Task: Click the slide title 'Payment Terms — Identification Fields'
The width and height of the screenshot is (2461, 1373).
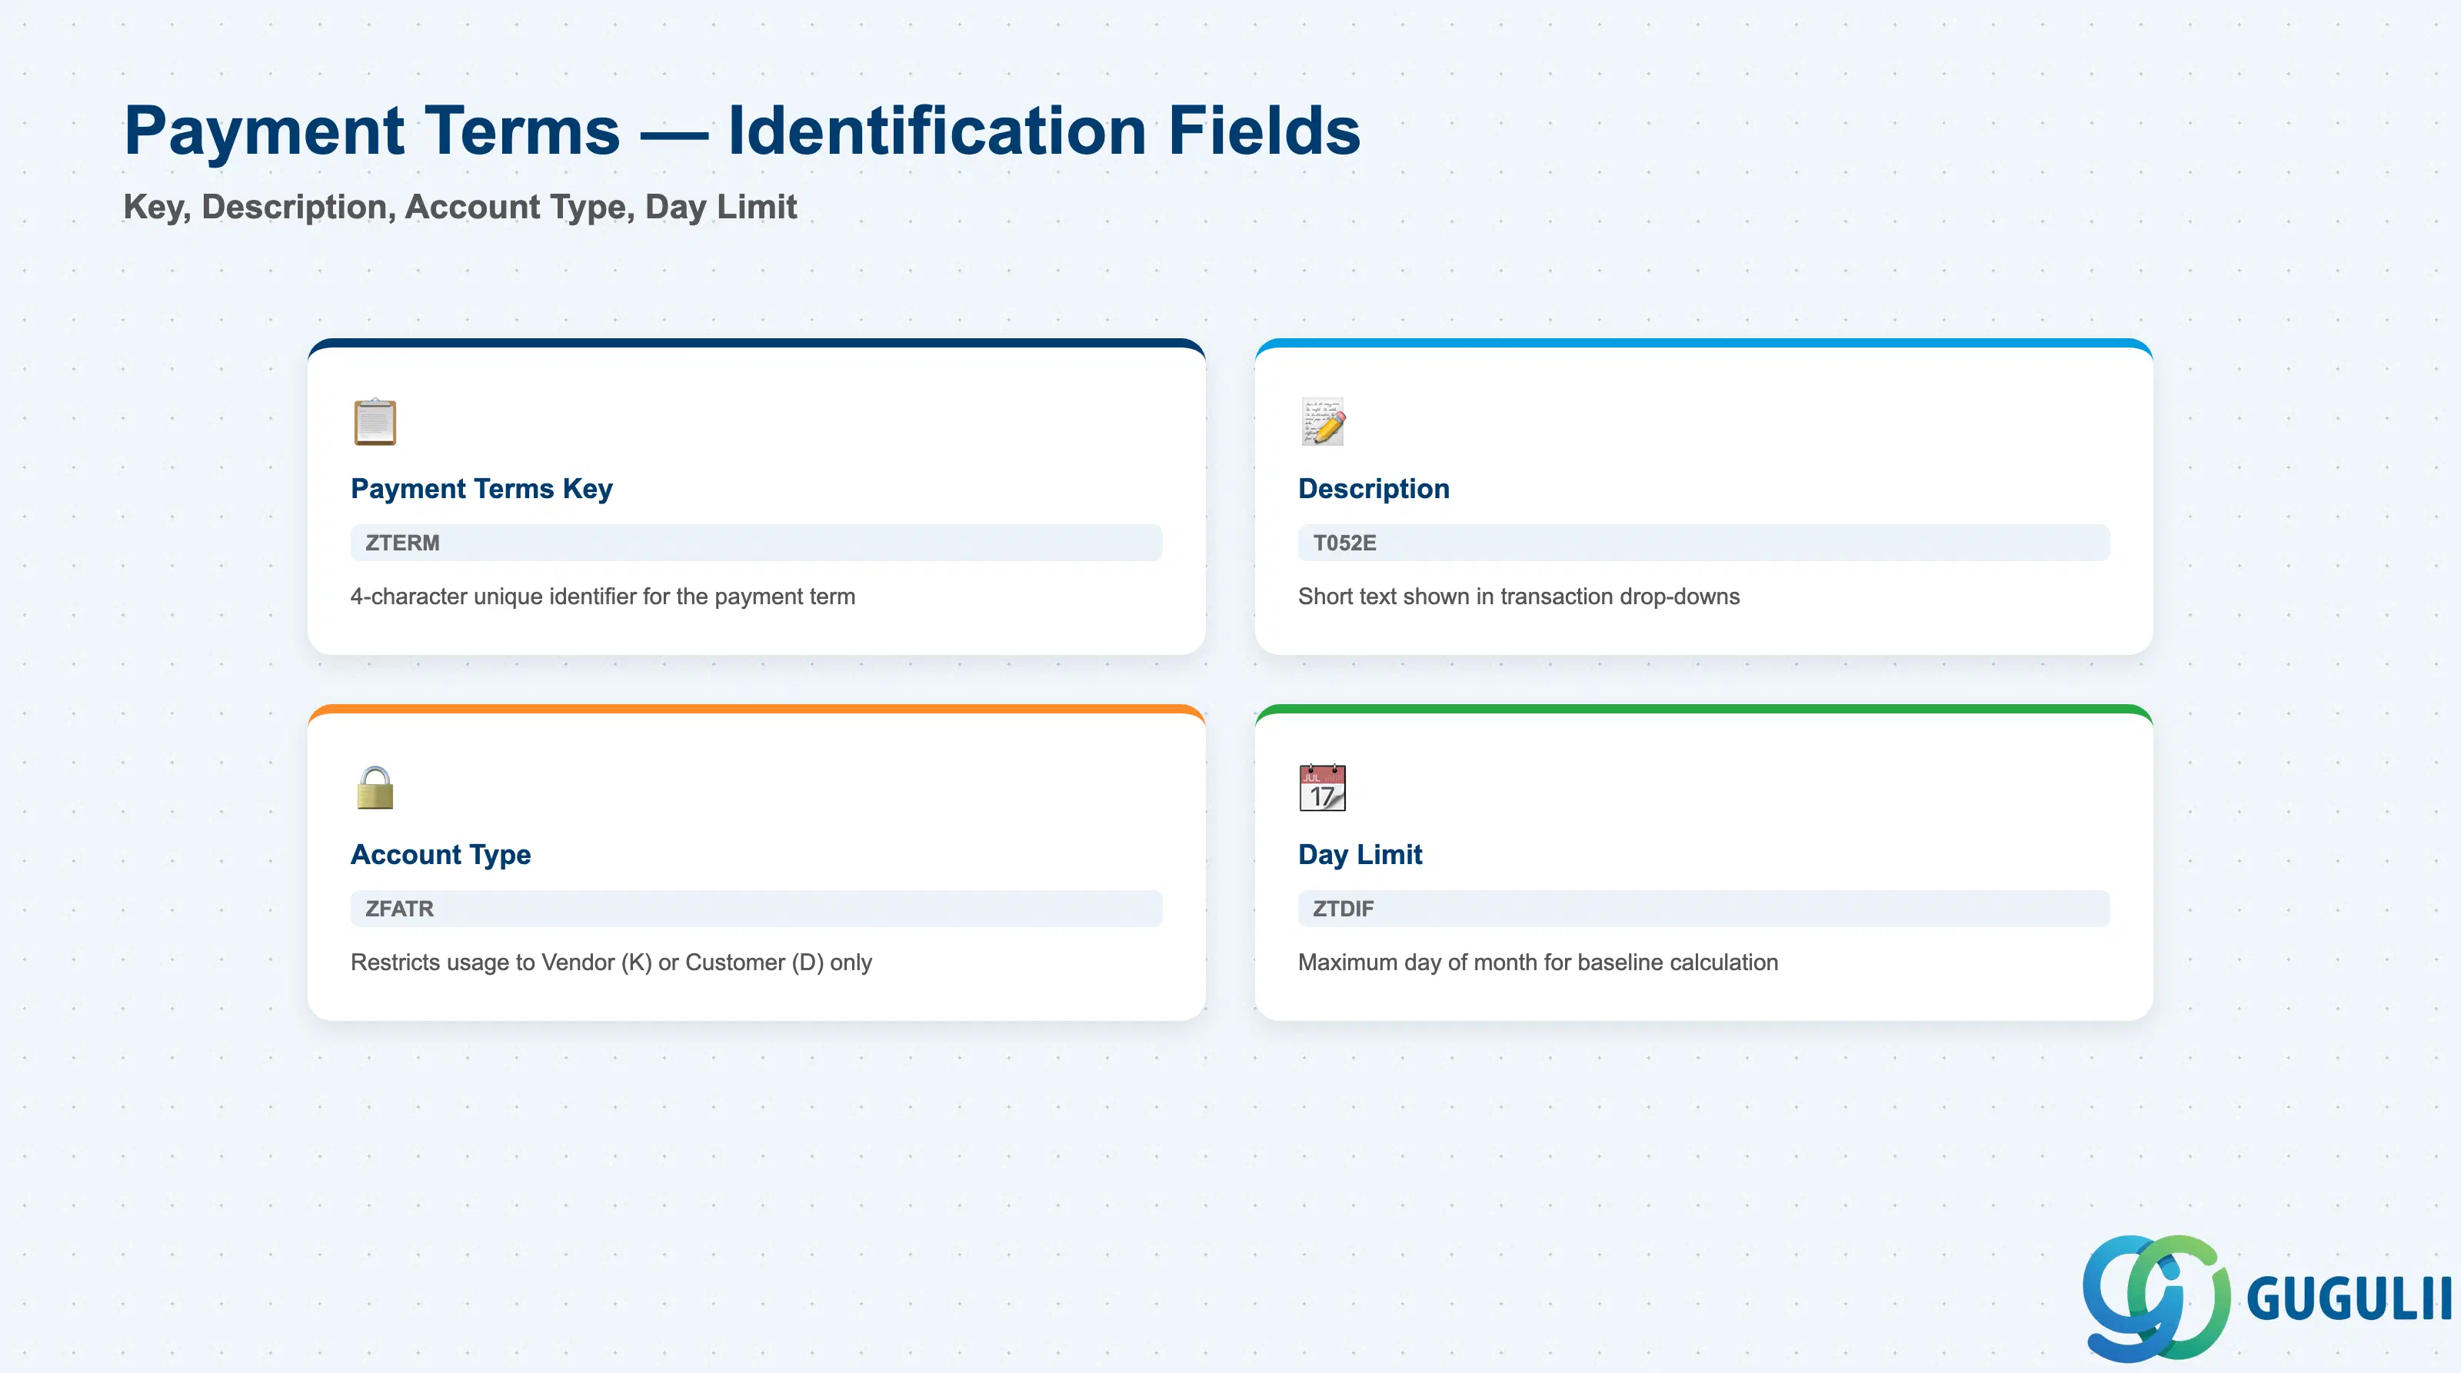Action: [x=742, y=131]
